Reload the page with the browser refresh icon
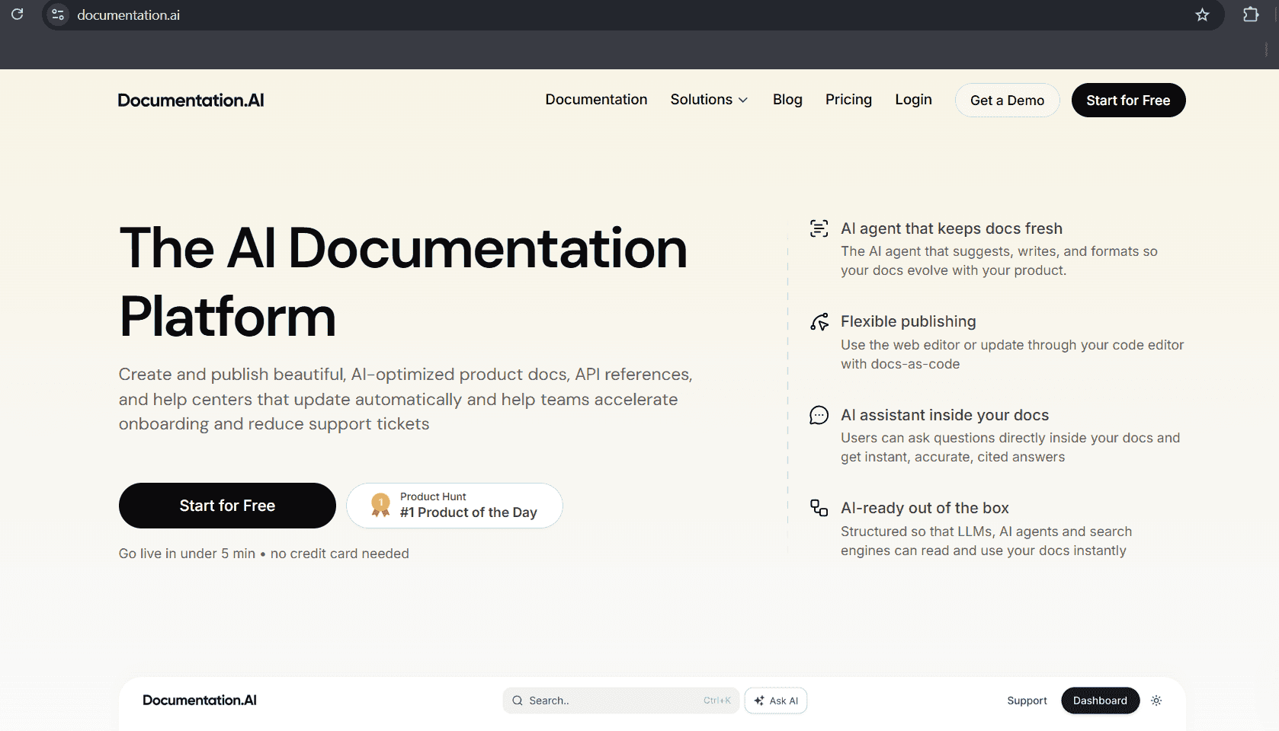The image size is (1279, 731). click(x=17, y=14)
